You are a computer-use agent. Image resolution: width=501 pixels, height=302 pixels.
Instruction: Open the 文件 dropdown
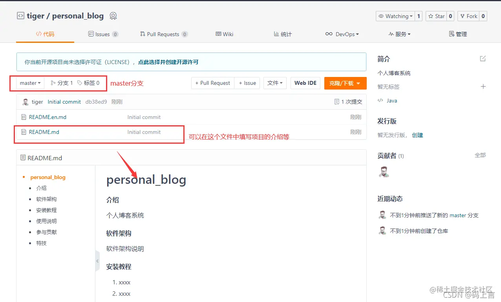point(275,83)
